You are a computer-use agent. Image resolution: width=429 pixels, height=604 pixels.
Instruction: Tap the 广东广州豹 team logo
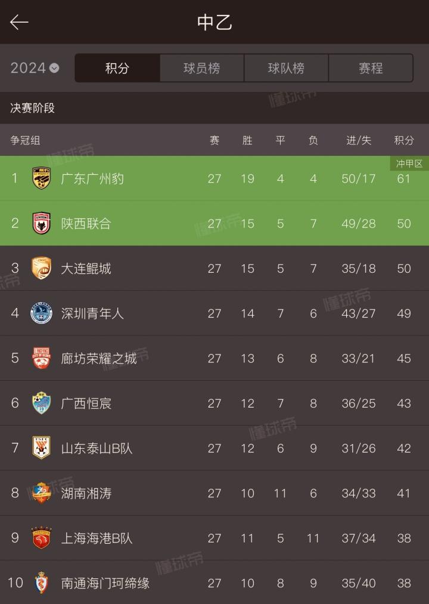pos(41,178)
